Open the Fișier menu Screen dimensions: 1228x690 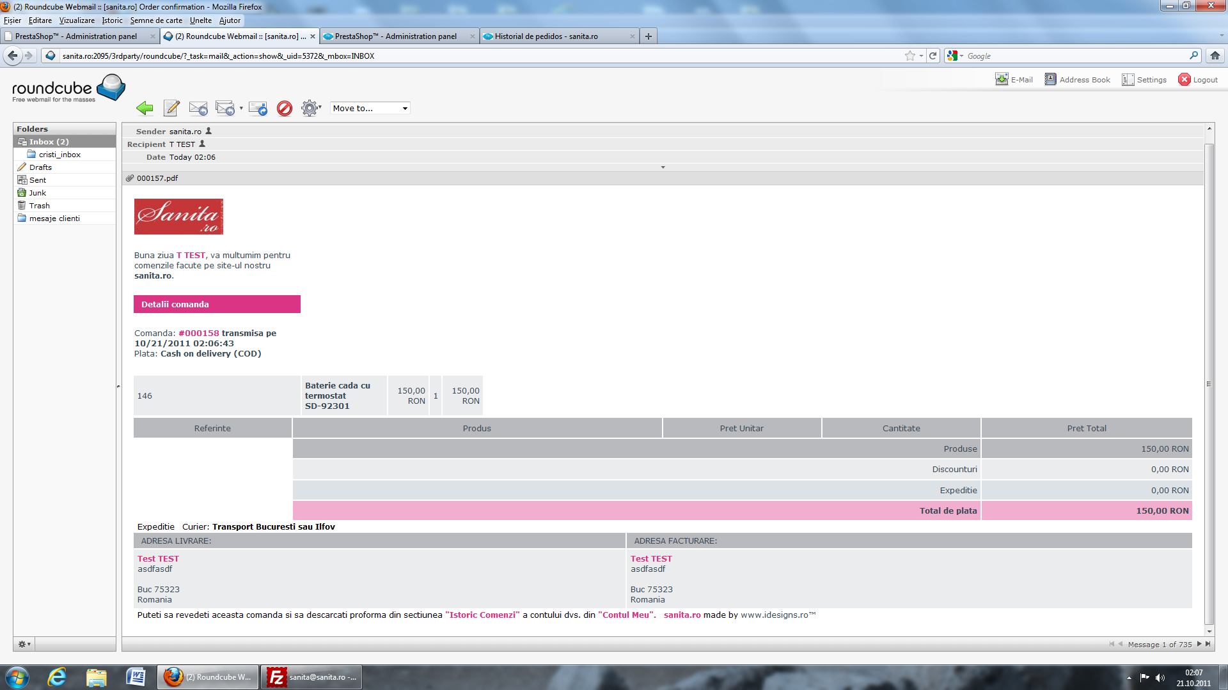[12, 20]
